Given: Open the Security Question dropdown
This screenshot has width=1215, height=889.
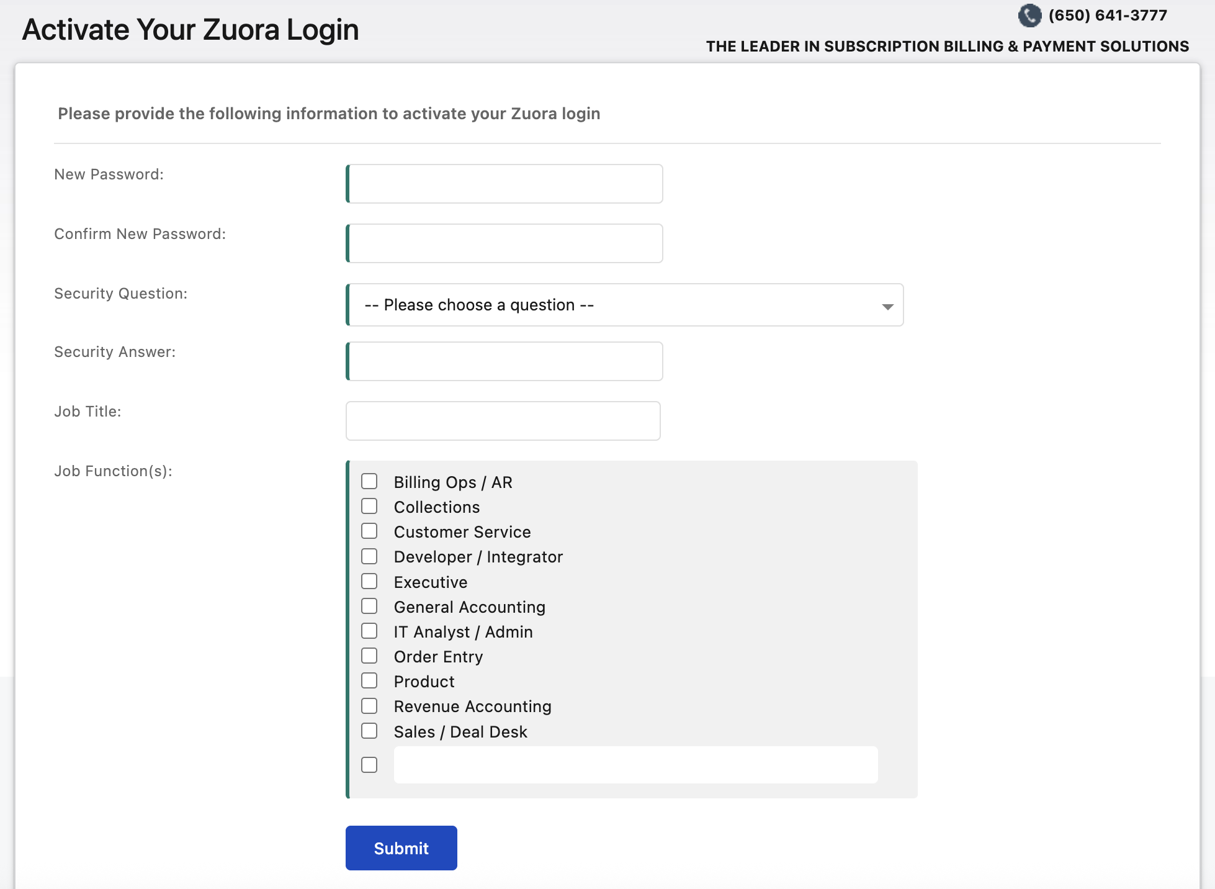Looking at the screenshot, I should [624, 305].
